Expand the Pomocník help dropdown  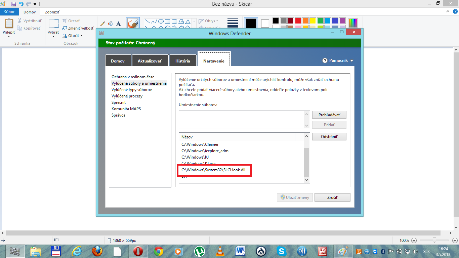click(338, 61)
